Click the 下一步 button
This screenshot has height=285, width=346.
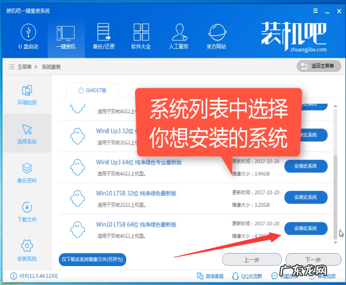313,260
